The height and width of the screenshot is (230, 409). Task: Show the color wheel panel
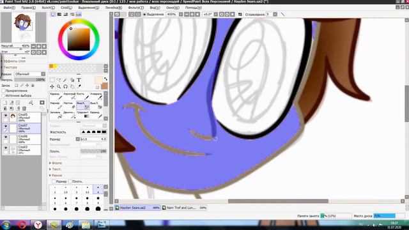(53, 14)
